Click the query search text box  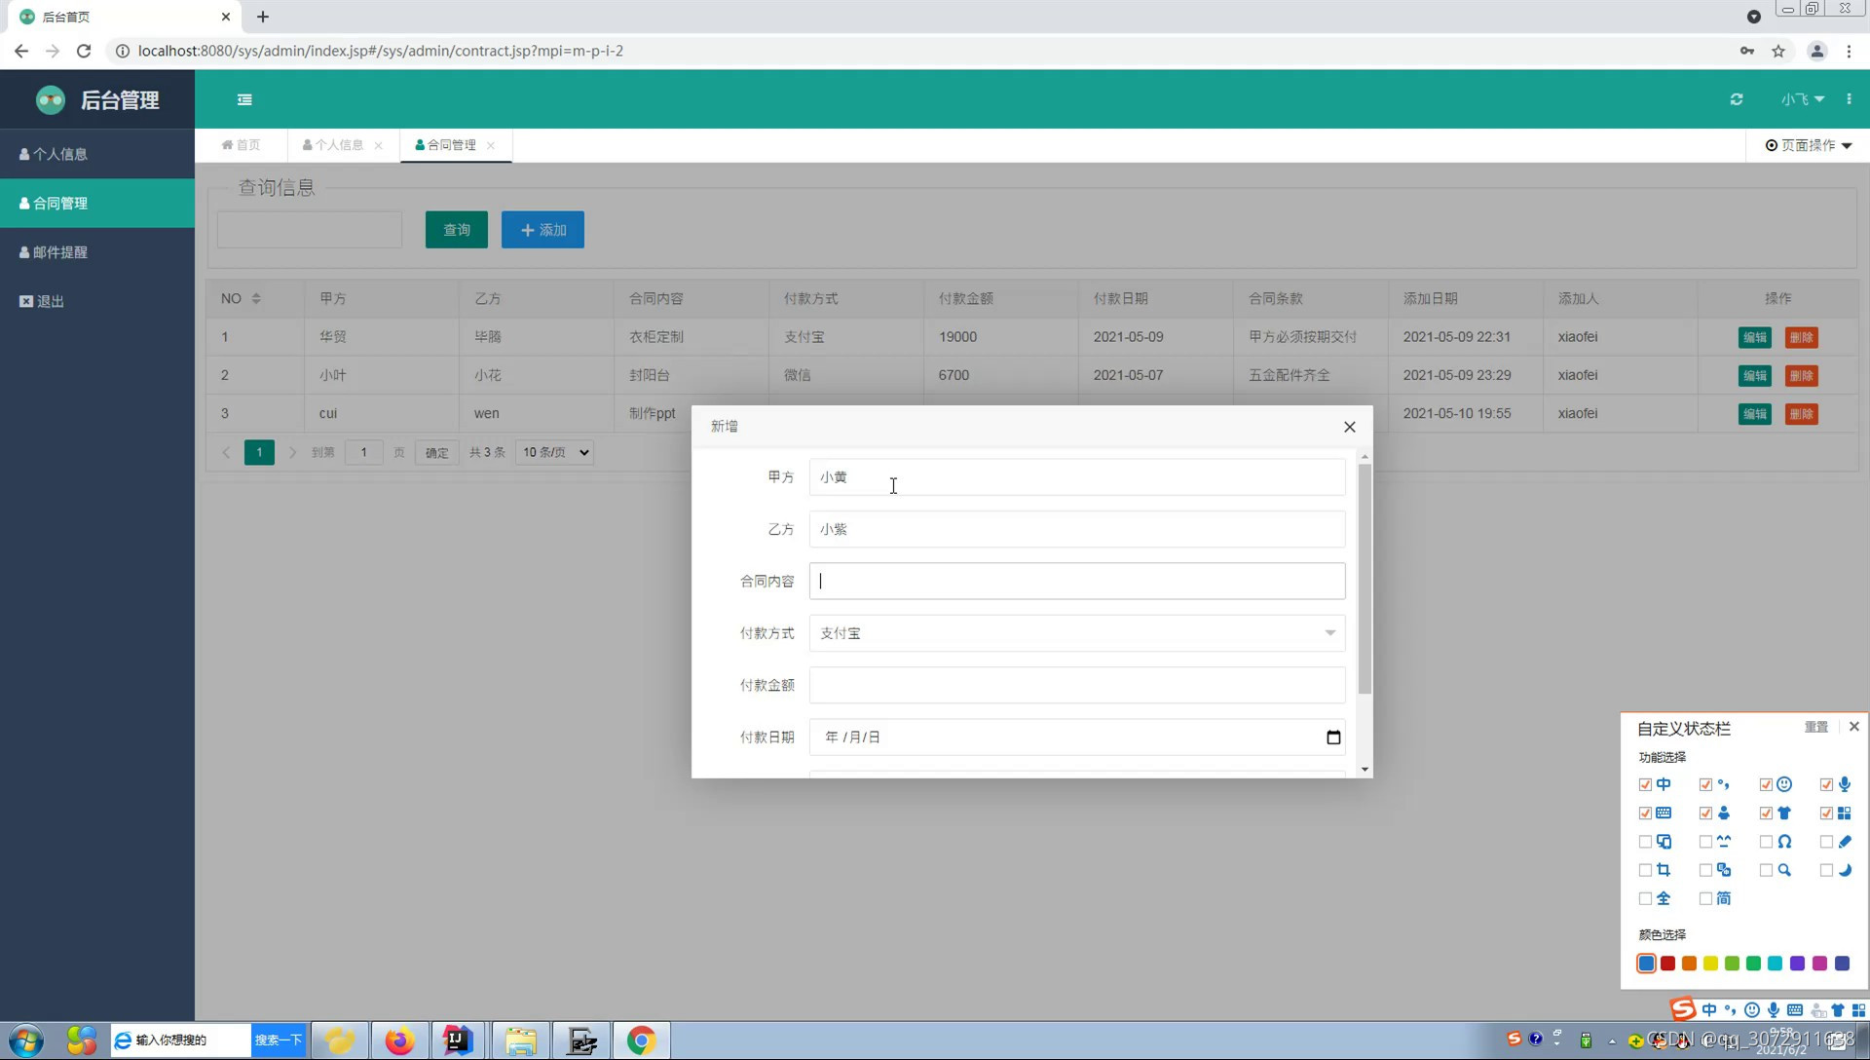coord(310,230)
